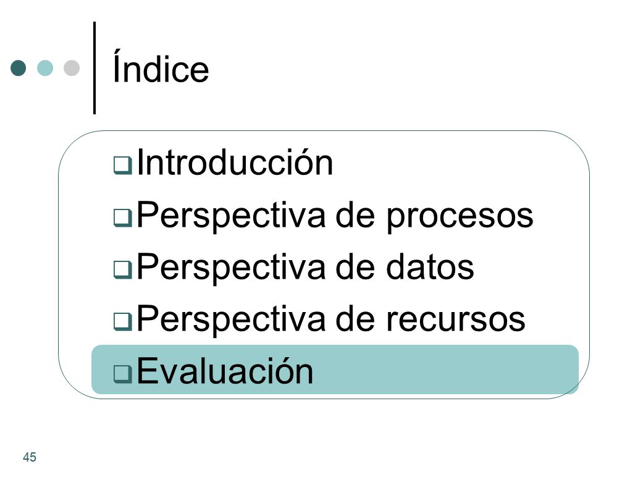Go to Perspectiva de datos section

(305, 267)
